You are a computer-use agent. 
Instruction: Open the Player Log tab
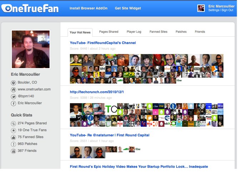(x=134, y=32)
